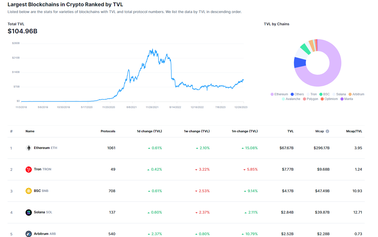Click Tron's 1w change 3.22%
378x237 pixels.
202,169
